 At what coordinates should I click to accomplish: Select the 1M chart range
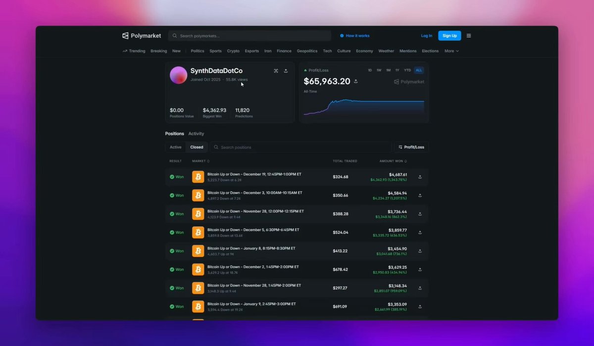(x=389, y=70)
